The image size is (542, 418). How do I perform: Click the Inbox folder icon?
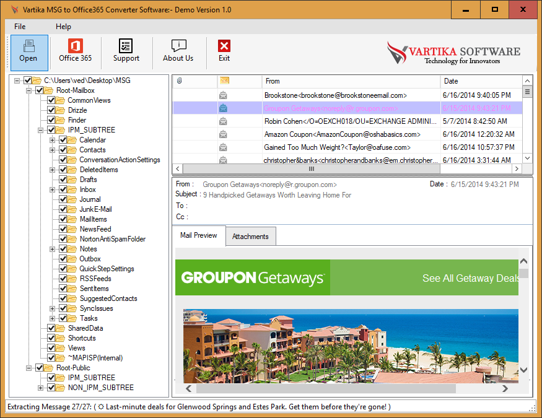pos(72,189)
